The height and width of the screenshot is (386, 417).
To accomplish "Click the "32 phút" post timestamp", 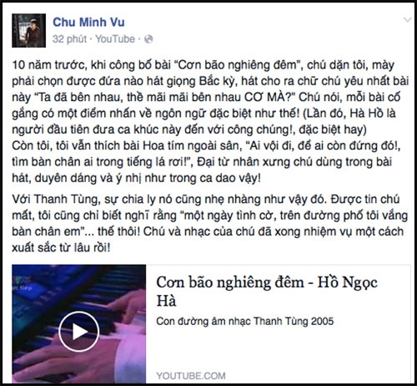I will 69,39.
